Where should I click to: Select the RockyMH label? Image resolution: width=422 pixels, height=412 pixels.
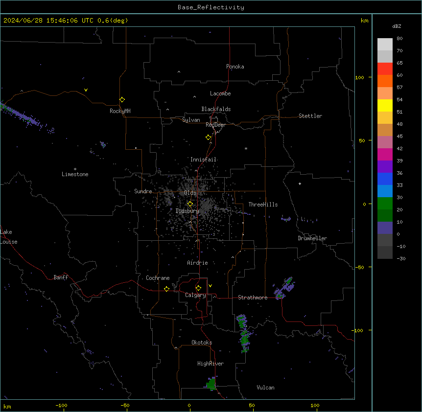(x=120, y=111)
